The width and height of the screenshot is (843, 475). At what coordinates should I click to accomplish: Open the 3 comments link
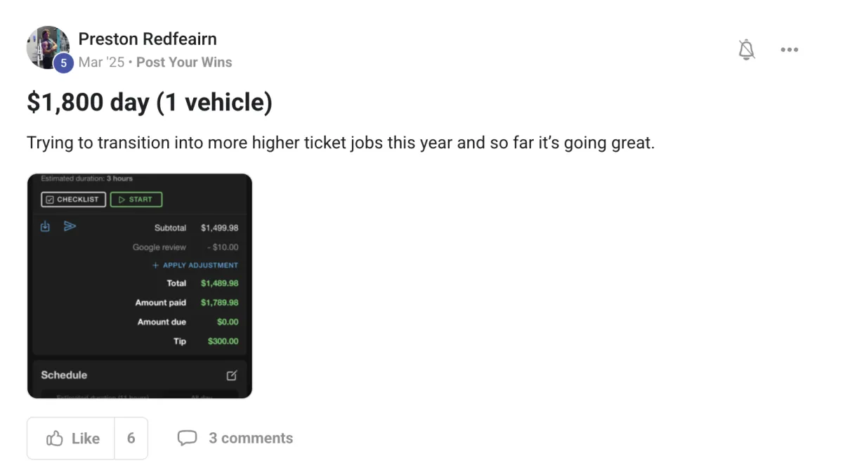pos(251,438)
